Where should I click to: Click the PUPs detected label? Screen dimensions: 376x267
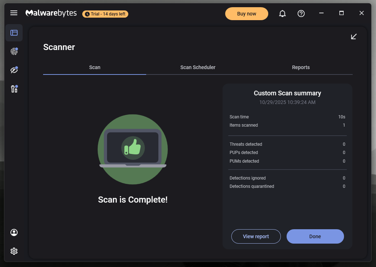(243, 153)
